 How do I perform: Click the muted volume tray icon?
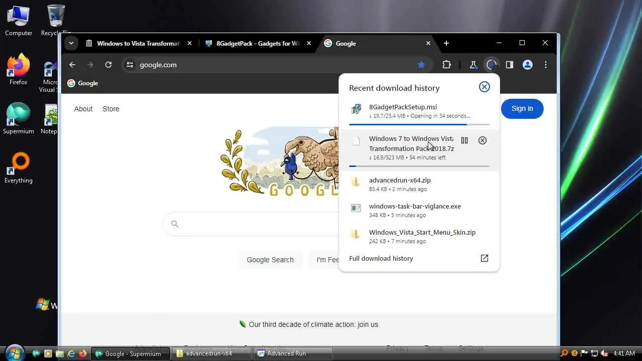tap(604, 353)
